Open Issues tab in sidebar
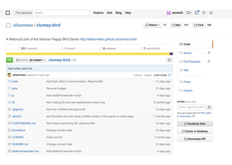Viewport: 232px width, 165px height. coord(187,53)
